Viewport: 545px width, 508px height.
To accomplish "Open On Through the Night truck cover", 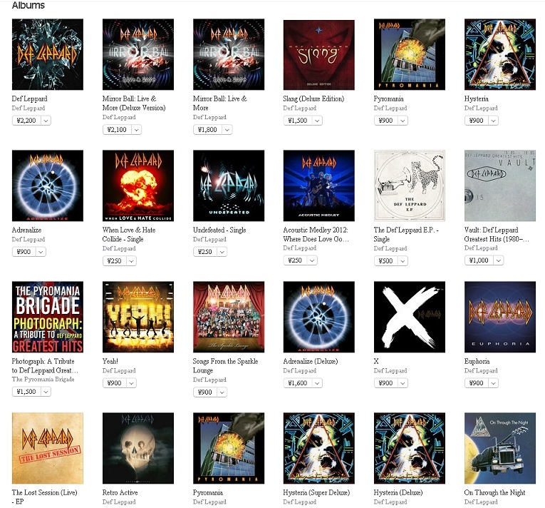I will click(x=500, y=448).
